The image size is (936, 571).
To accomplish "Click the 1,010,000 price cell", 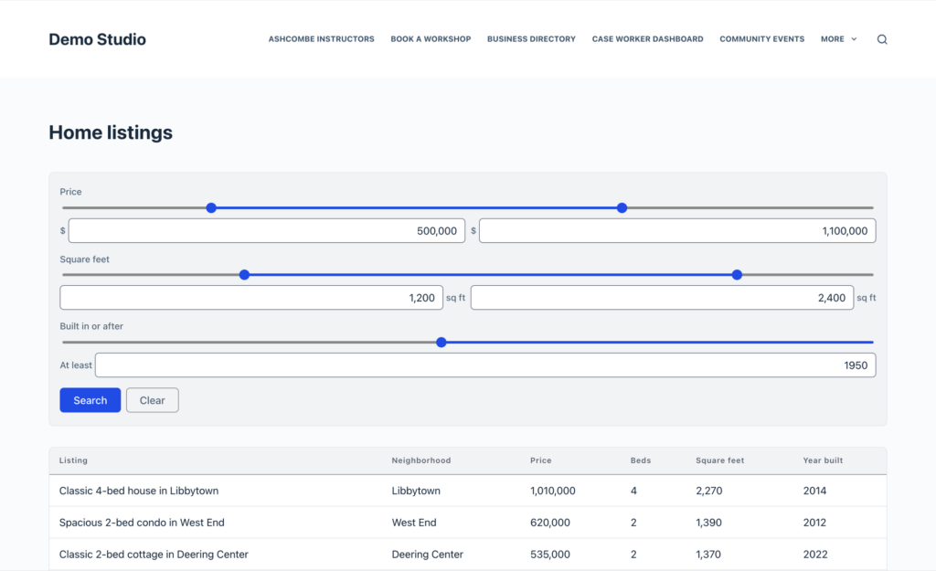I will [553, 491].
